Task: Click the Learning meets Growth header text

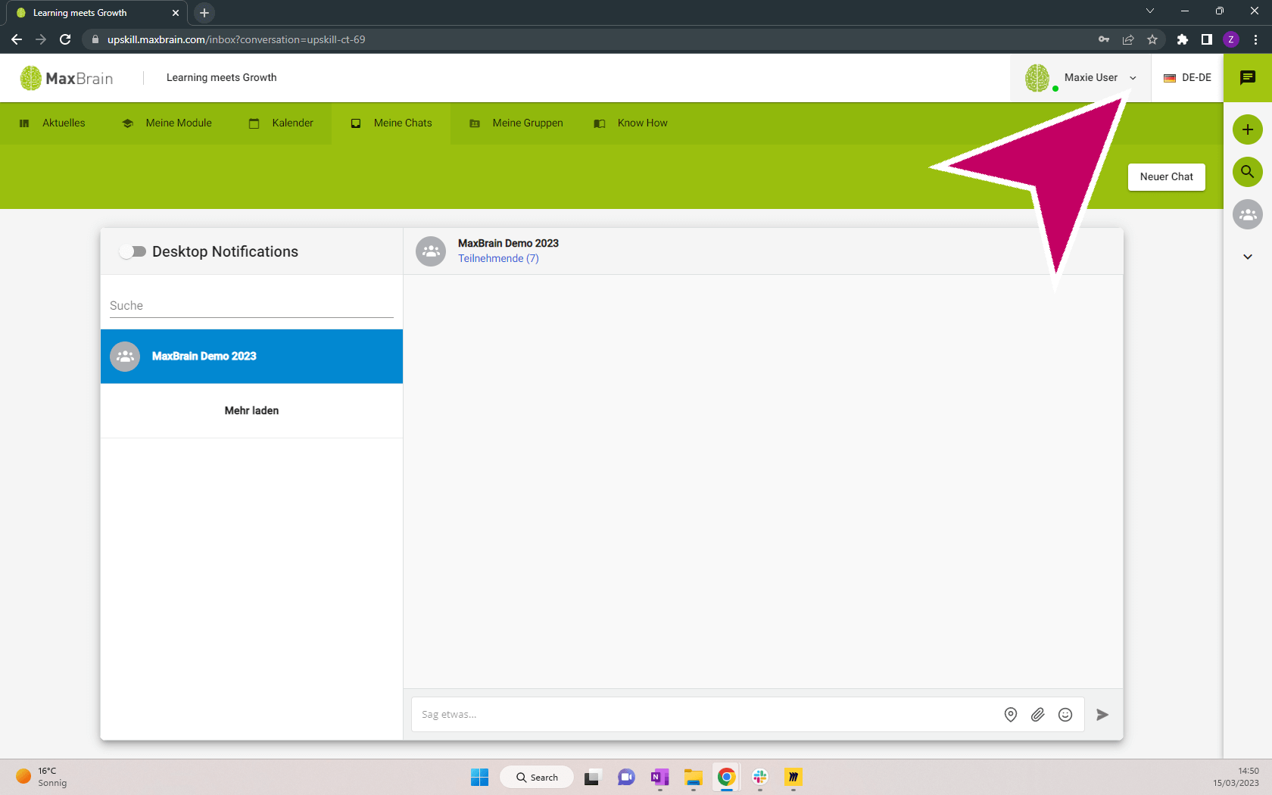Action: point(222,77)
